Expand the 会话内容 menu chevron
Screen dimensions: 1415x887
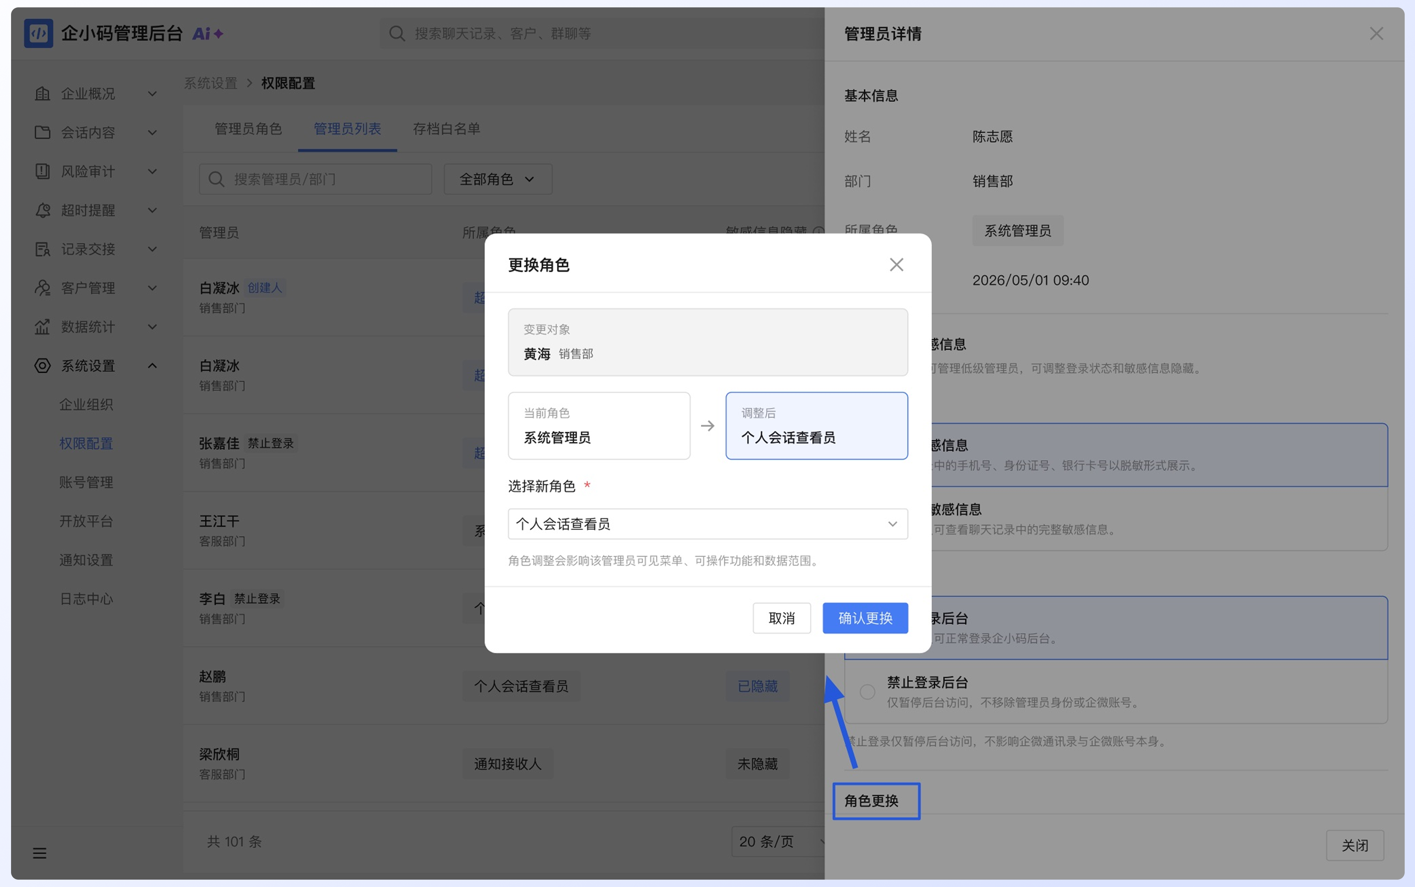tap(152, 132)
